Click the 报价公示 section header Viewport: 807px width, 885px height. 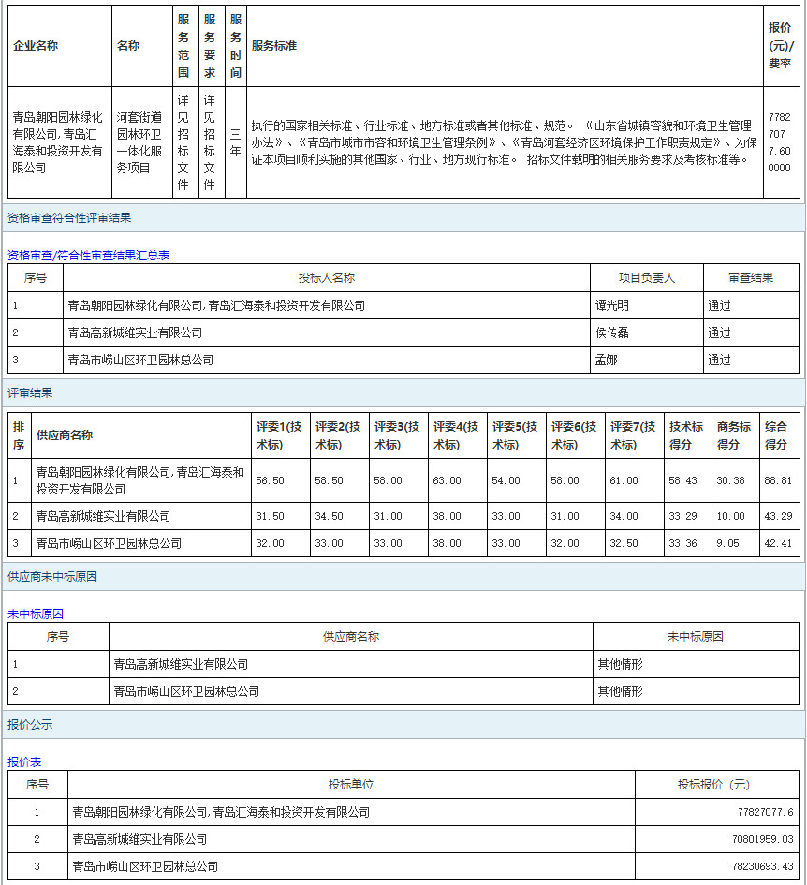30,725
